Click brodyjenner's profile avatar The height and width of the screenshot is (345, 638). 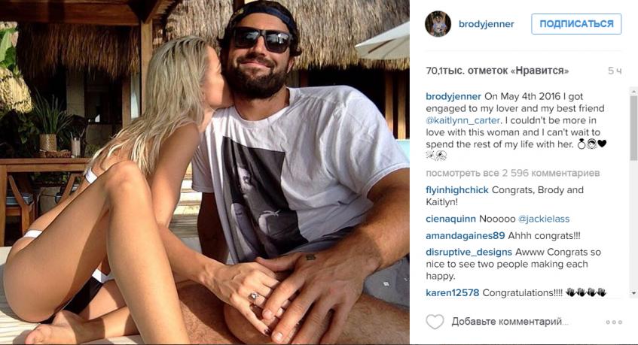438,24
